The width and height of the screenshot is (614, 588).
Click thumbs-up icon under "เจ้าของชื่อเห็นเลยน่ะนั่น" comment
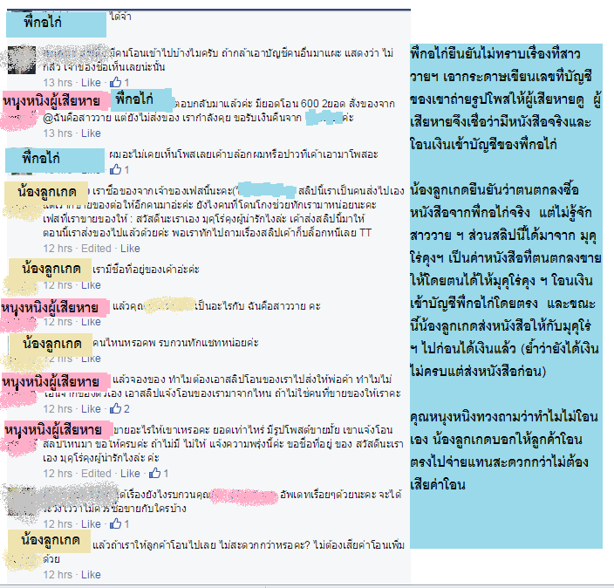pos(115,82)
